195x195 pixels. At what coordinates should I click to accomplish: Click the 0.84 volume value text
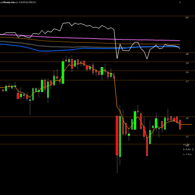point(188,149)
